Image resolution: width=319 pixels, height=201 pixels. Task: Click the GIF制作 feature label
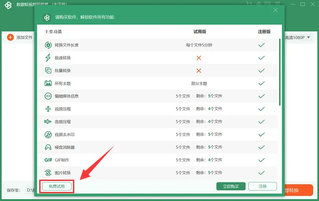click(62, 160)
